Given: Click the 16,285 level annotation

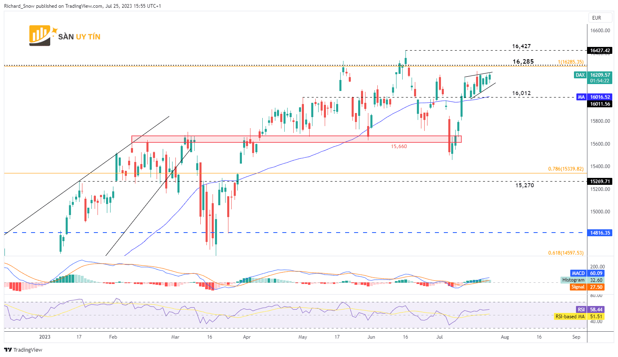Looking at the screenshot, I should click(523, 62).
